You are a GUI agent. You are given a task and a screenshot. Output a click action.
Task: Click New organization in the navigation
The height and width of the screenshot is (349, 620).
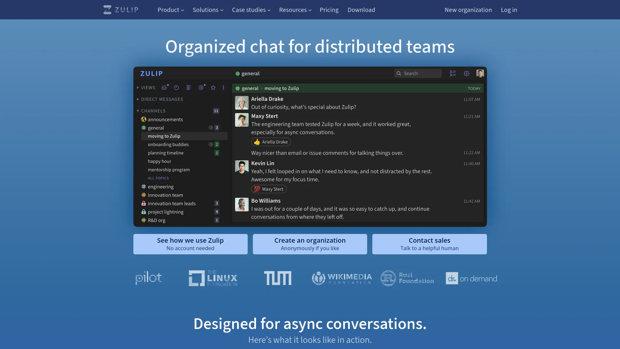(468, 10)
